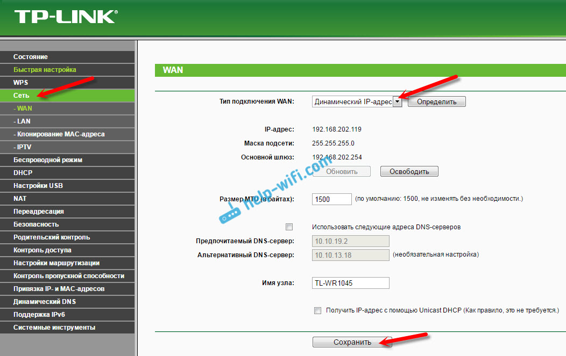Click the Сохранить save button

(x=352, y=342)
